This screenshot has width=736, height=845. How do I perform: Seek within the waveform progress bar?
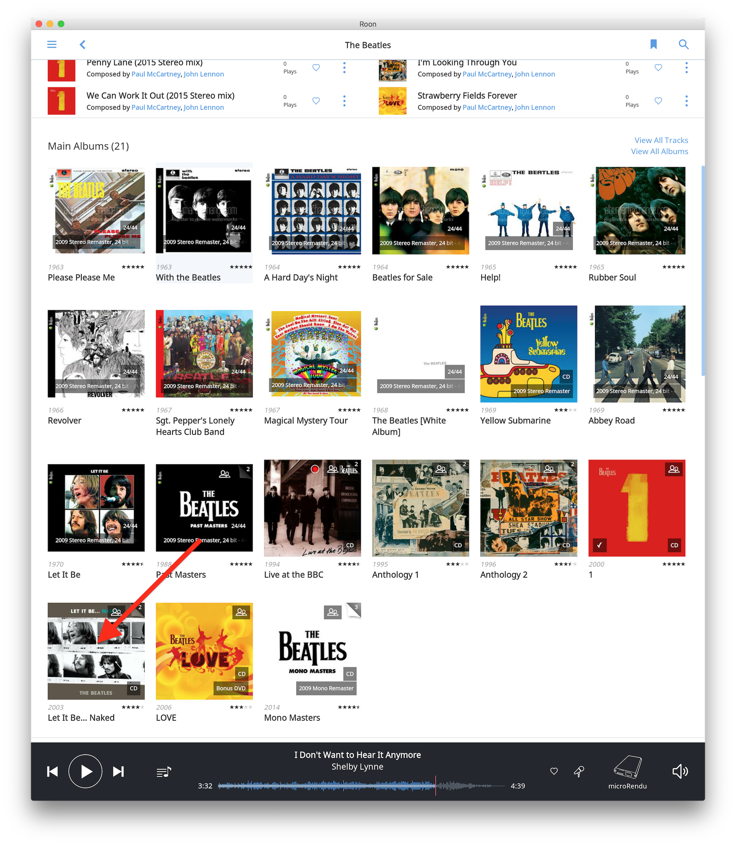pos(361,786)
